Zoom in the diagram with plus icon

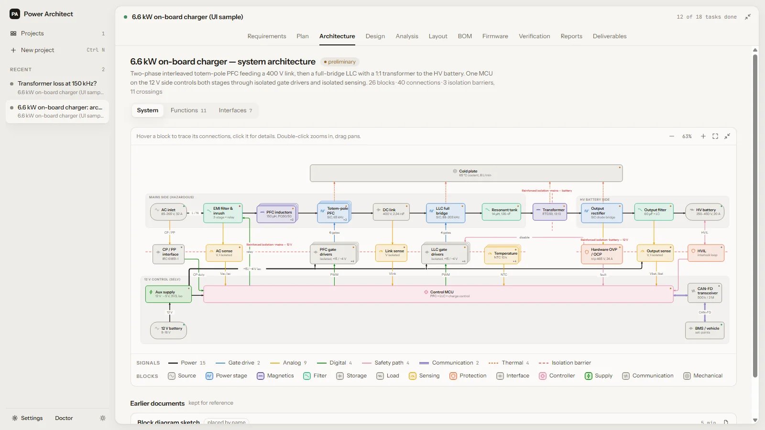pos(703,136)
